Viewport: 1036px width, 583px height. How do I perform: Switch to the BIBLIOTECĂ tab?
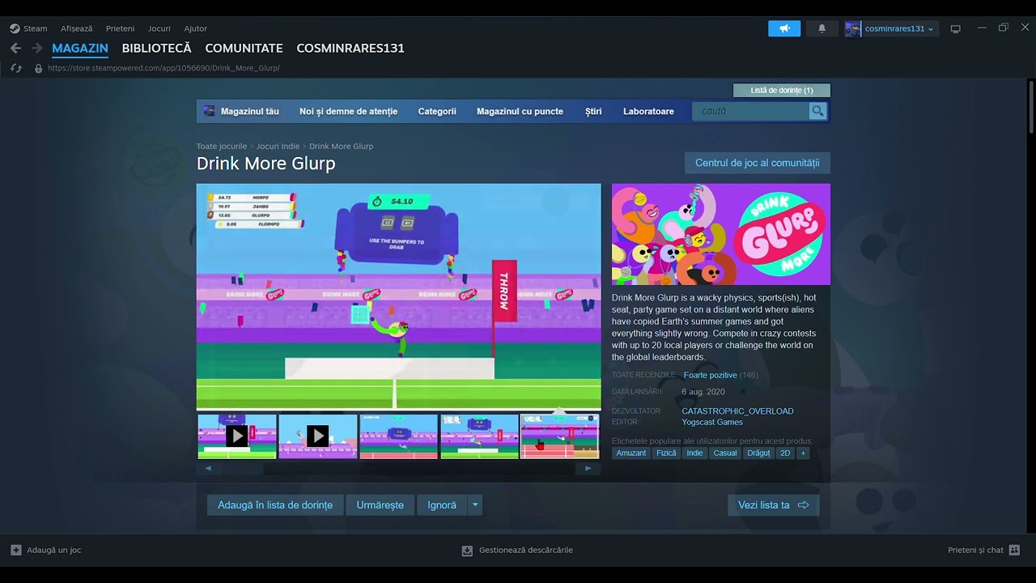(x=156, y=49)
